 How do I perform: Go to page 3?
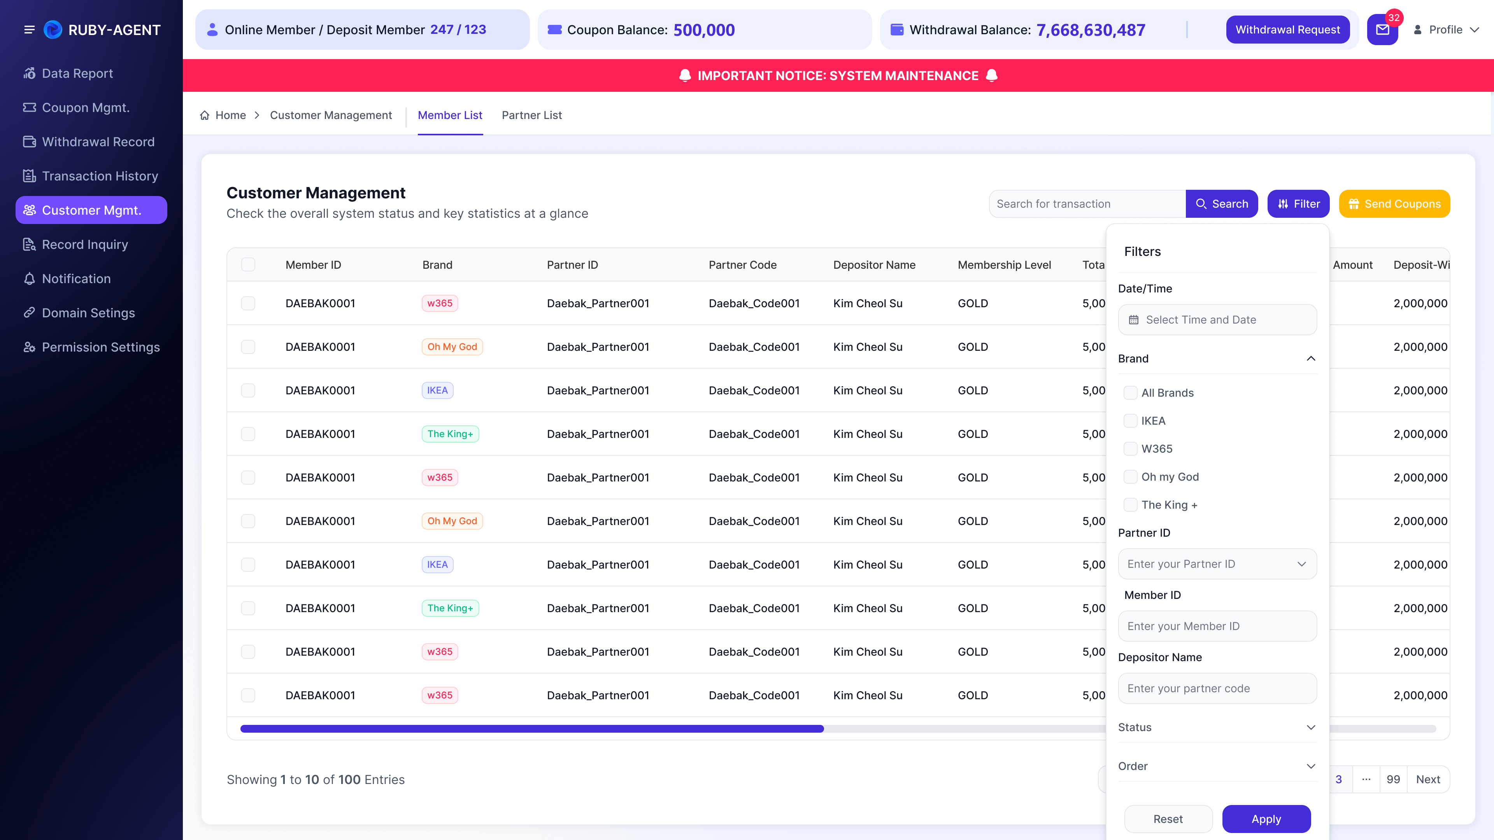[x=1338, y=779]
